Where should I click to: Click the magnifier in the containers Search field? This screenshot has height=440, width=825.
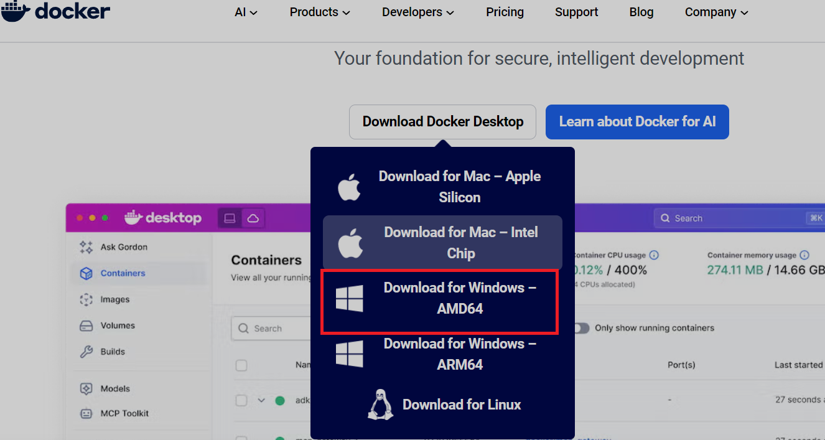tap(243, 329)
